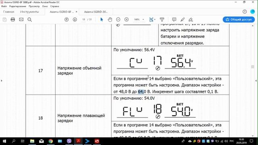
Task: Click the vertical scrollbar thumb
Action: tap(253, 66)
